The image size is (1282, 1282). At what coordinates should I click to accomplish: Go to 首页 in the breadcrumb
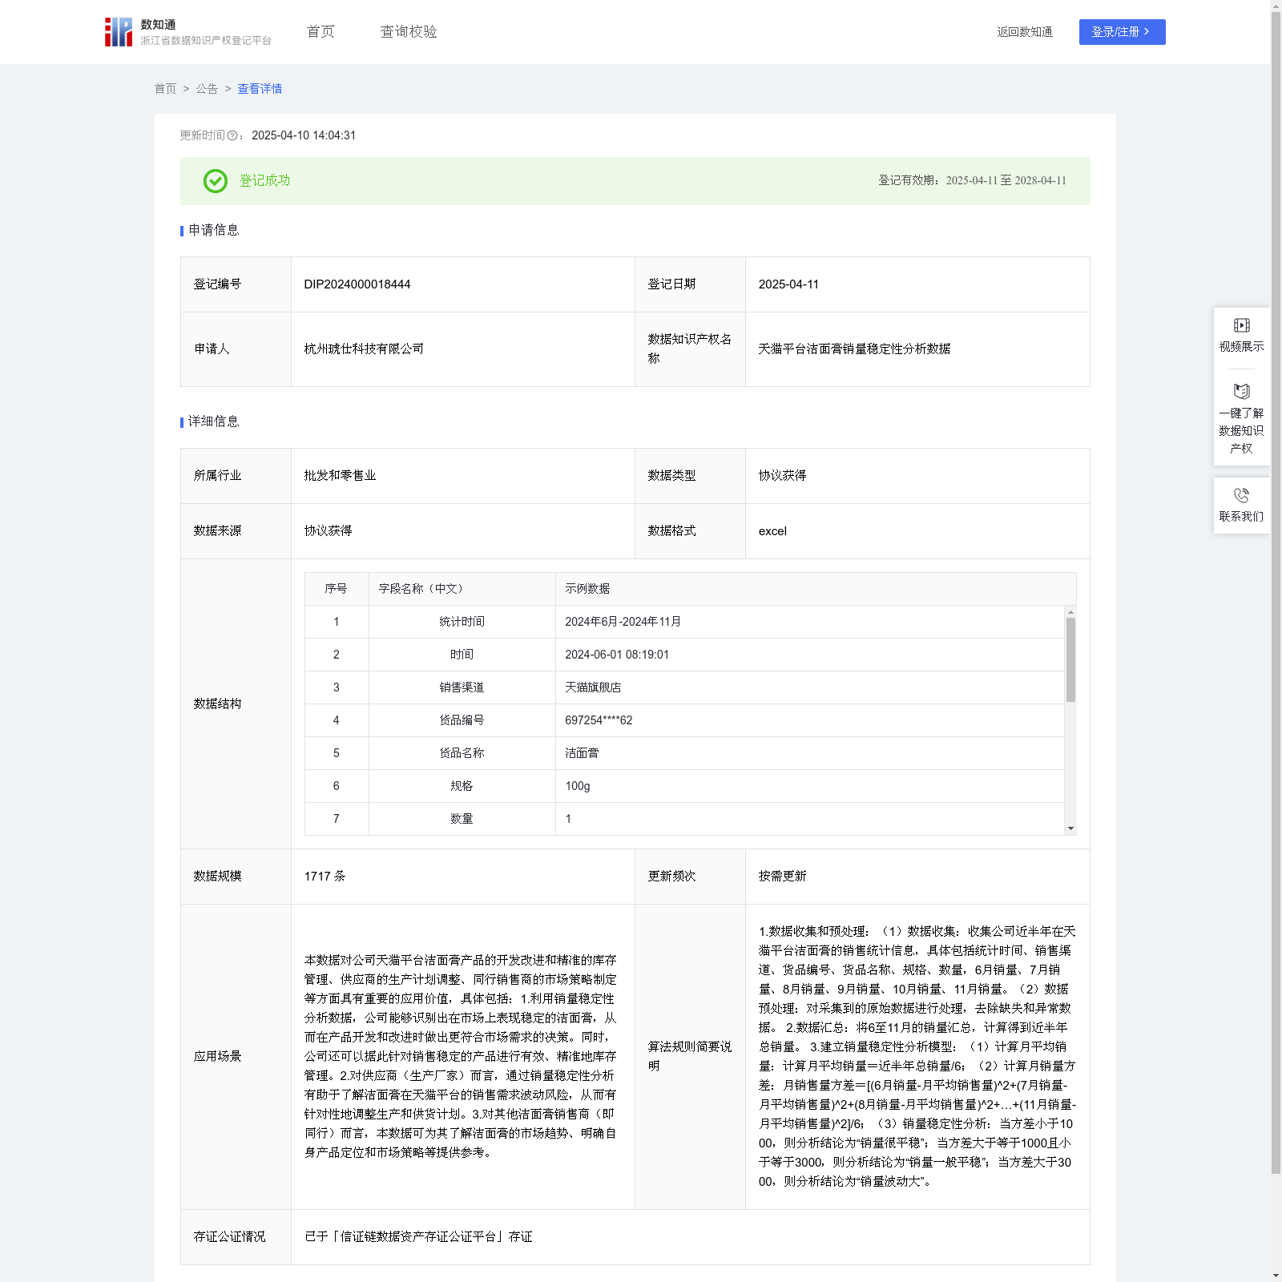click(165, 89)
